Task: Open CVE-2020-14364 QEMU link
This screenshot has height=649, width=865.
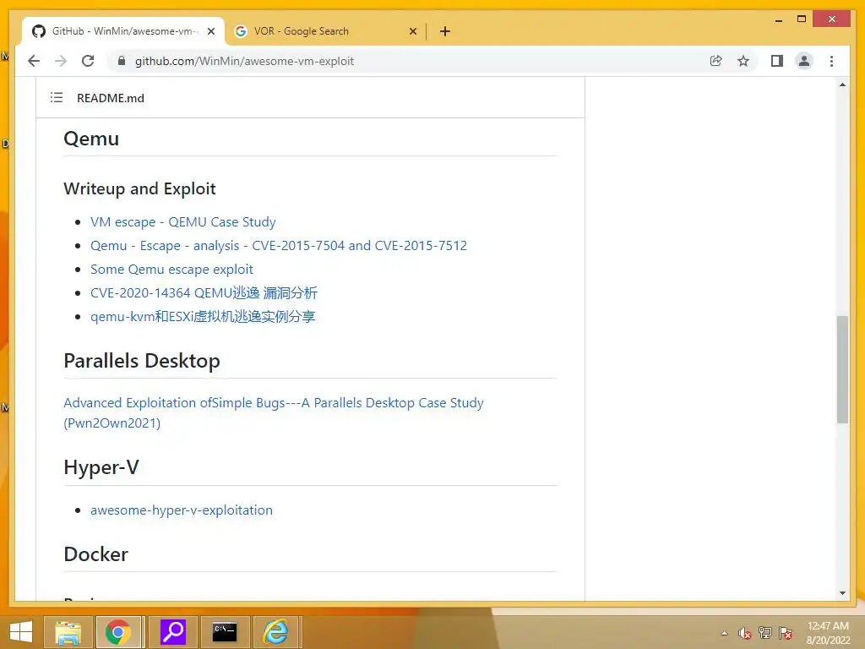Action: (x=204, y=293)
